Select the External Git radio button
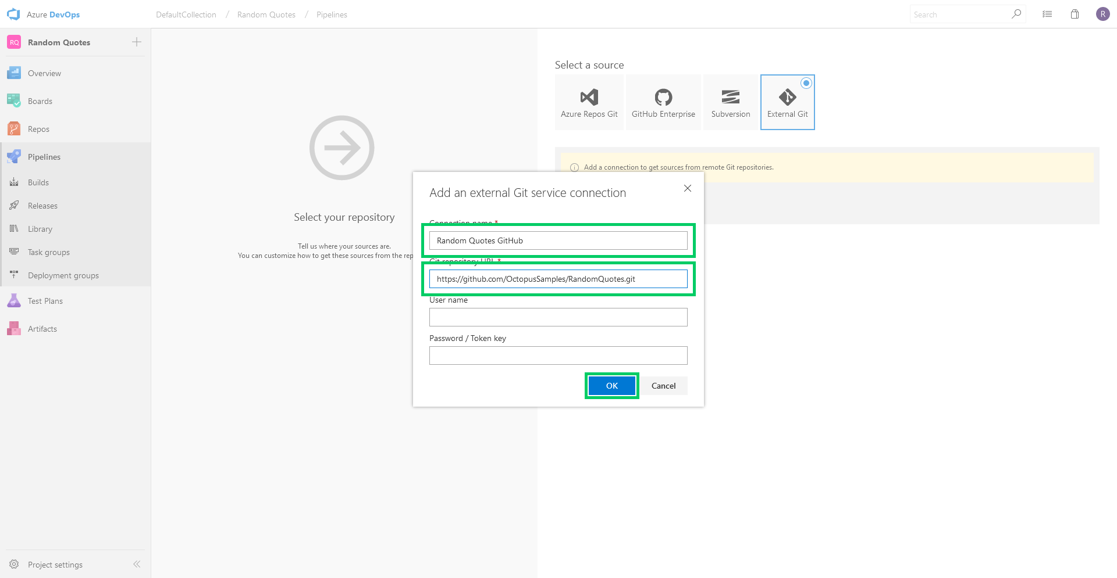The image size is (1117, 578). point(806,83)
